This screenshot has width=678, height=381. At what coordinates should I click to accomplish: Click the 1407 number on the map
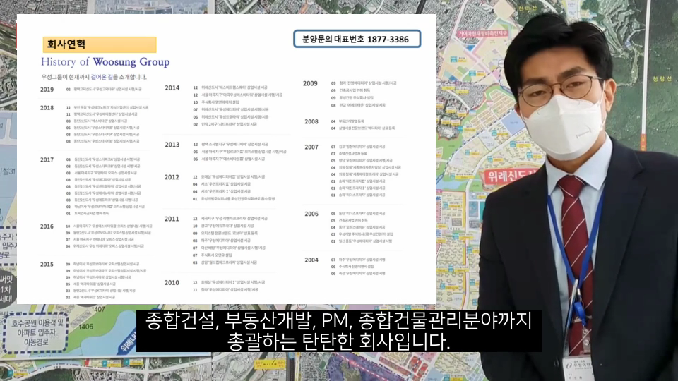97,309
